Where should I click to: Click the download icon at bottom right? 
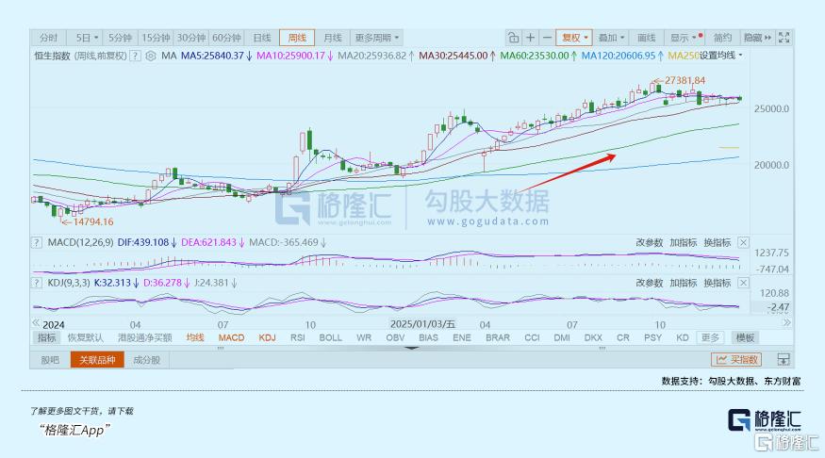[x=782, y=359]
